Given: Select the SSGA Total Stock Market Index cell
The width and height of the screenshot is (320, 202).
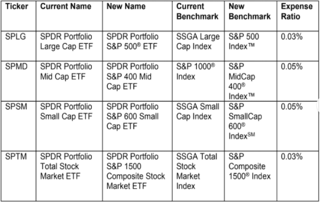Looking at the screenshot, I should point(198,176).
